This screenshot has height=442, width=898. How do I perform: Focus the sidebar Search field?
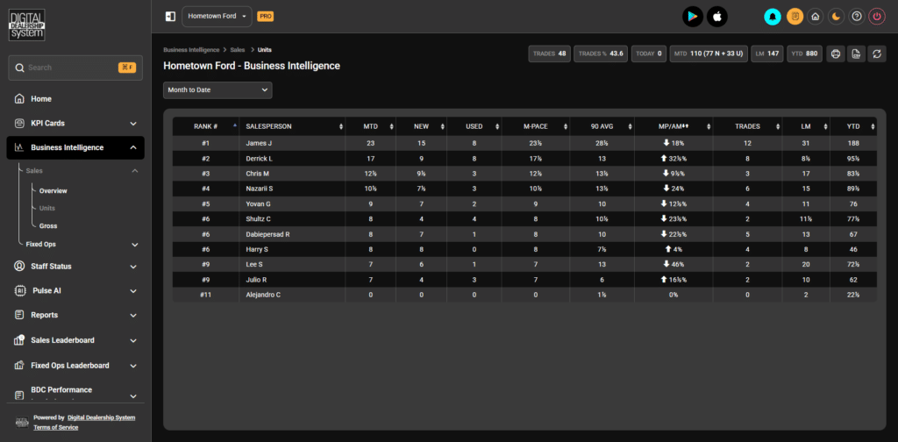coord(75,68)
